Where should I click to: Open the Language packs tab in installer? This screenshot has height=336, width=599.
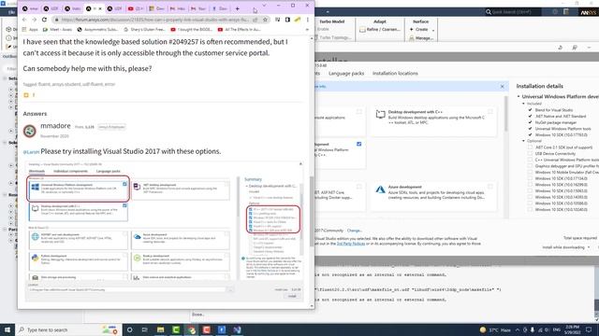coord(346,73)
